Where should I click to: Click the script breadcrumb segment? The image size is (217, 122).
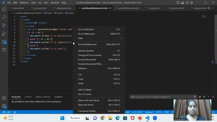click(x=69, y=13)
